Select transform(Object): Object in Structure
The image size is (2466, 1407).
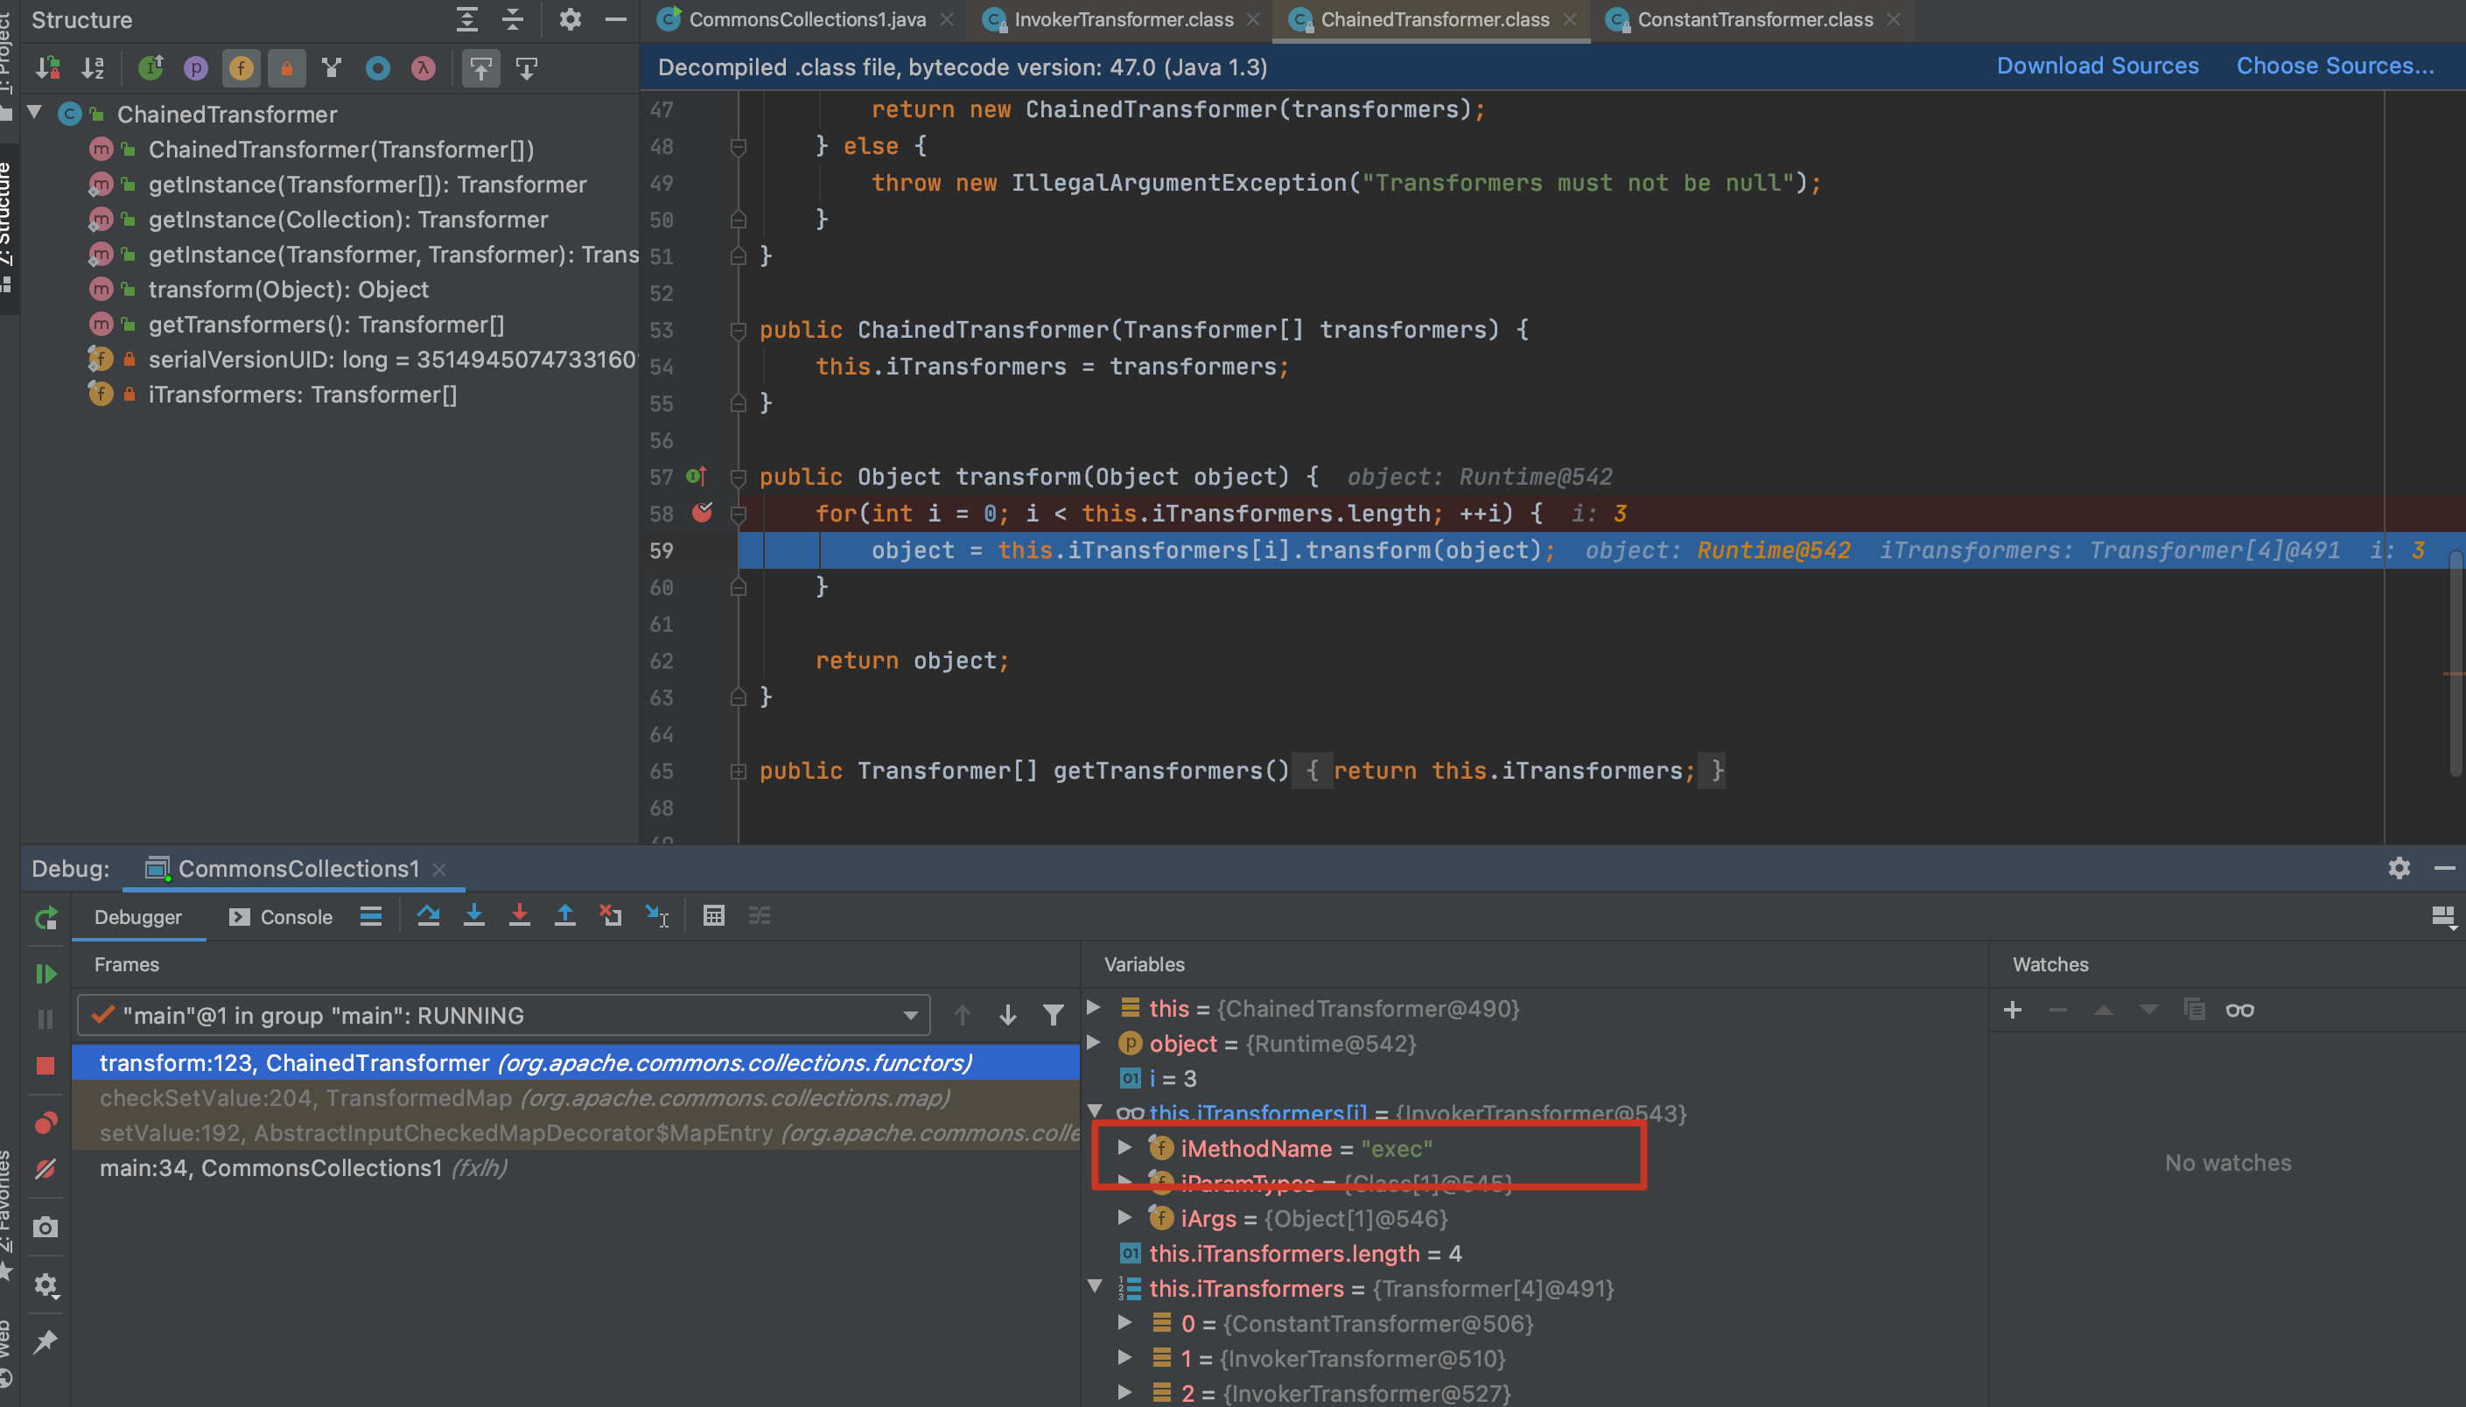tap(288, 289)
